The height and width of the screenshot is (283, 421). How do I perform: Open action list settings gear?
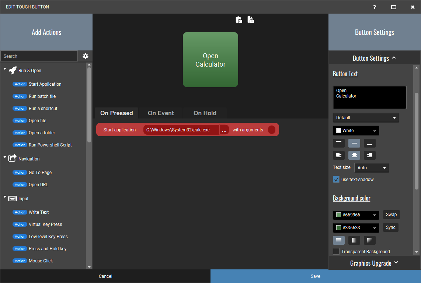click(86, 56)
